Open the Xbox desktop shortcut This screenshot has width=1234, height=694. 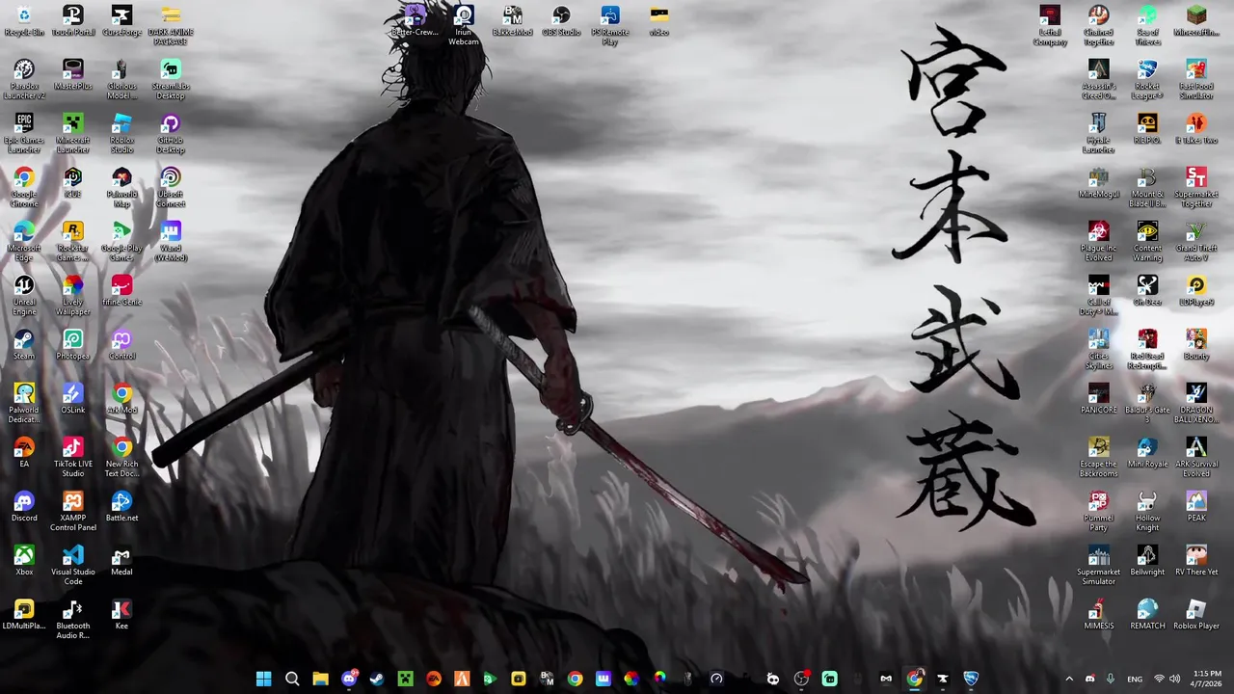point(24,561)
